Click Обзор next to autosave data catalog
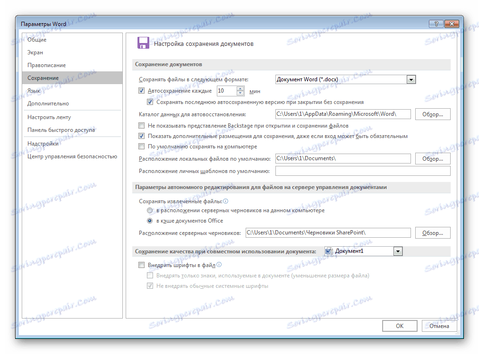479x354 pixels. coord(432,113)
